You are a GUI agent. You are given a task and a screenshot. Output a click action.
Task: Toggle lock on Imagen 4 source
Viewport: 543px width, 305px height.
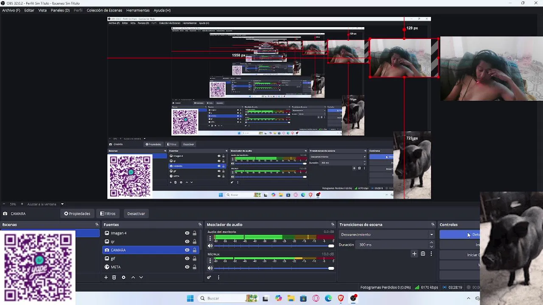(195, 233)
